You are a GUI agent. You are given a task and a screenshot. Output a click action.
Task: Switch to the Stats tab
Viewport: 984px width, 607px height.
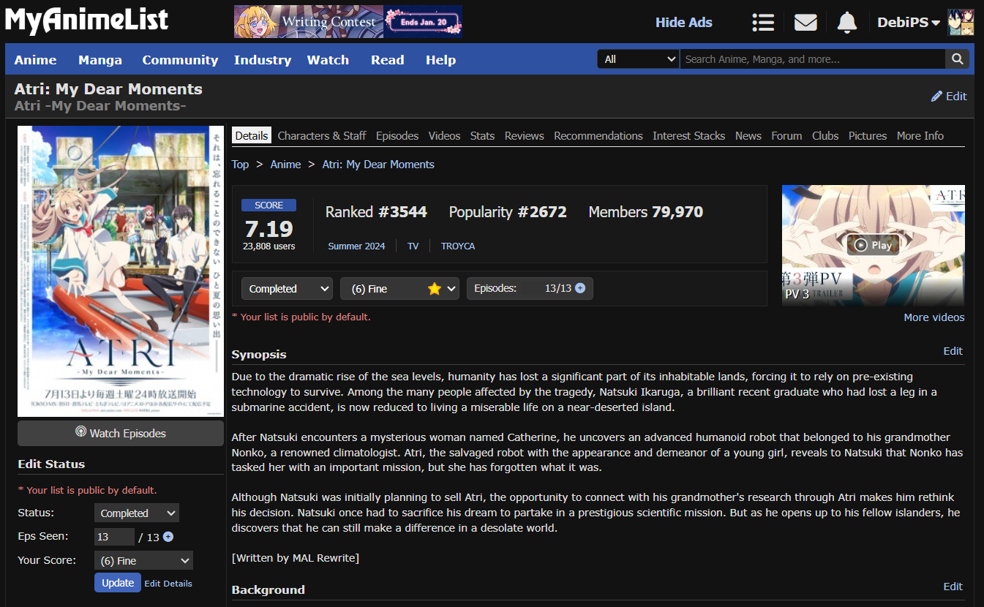pos(482,135)
